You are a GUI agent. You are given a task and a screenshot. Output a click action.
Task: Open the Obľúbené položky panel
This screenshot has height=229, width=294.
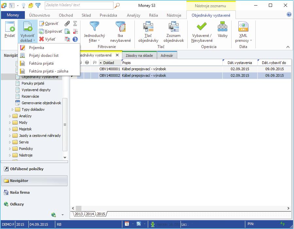[34, 169]
